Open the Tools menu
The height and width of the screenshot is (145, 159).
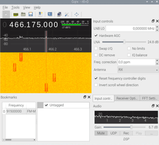(x=15, y=8)
